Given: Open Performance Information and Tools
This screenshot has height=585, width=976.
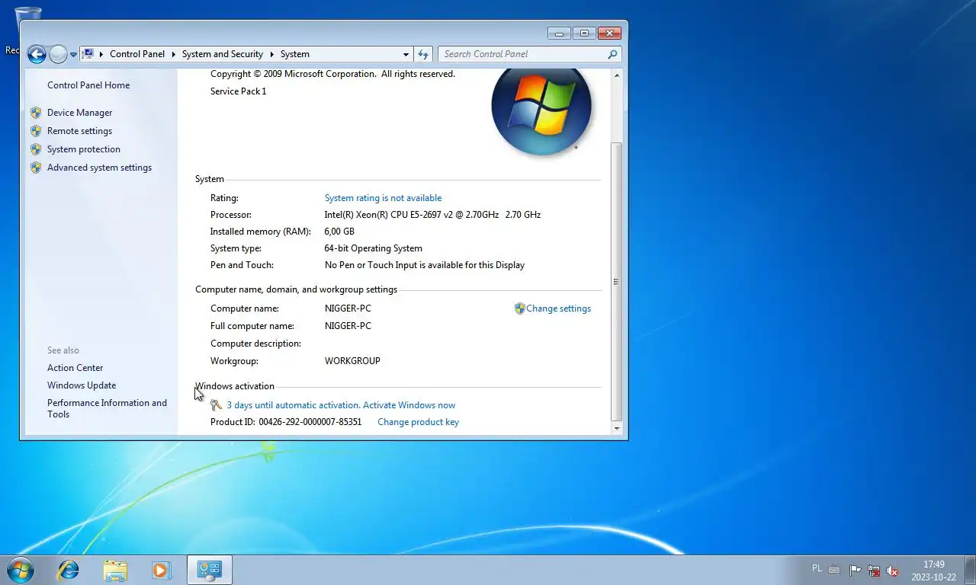Looking at the screenshot, I should coord(107,408).
